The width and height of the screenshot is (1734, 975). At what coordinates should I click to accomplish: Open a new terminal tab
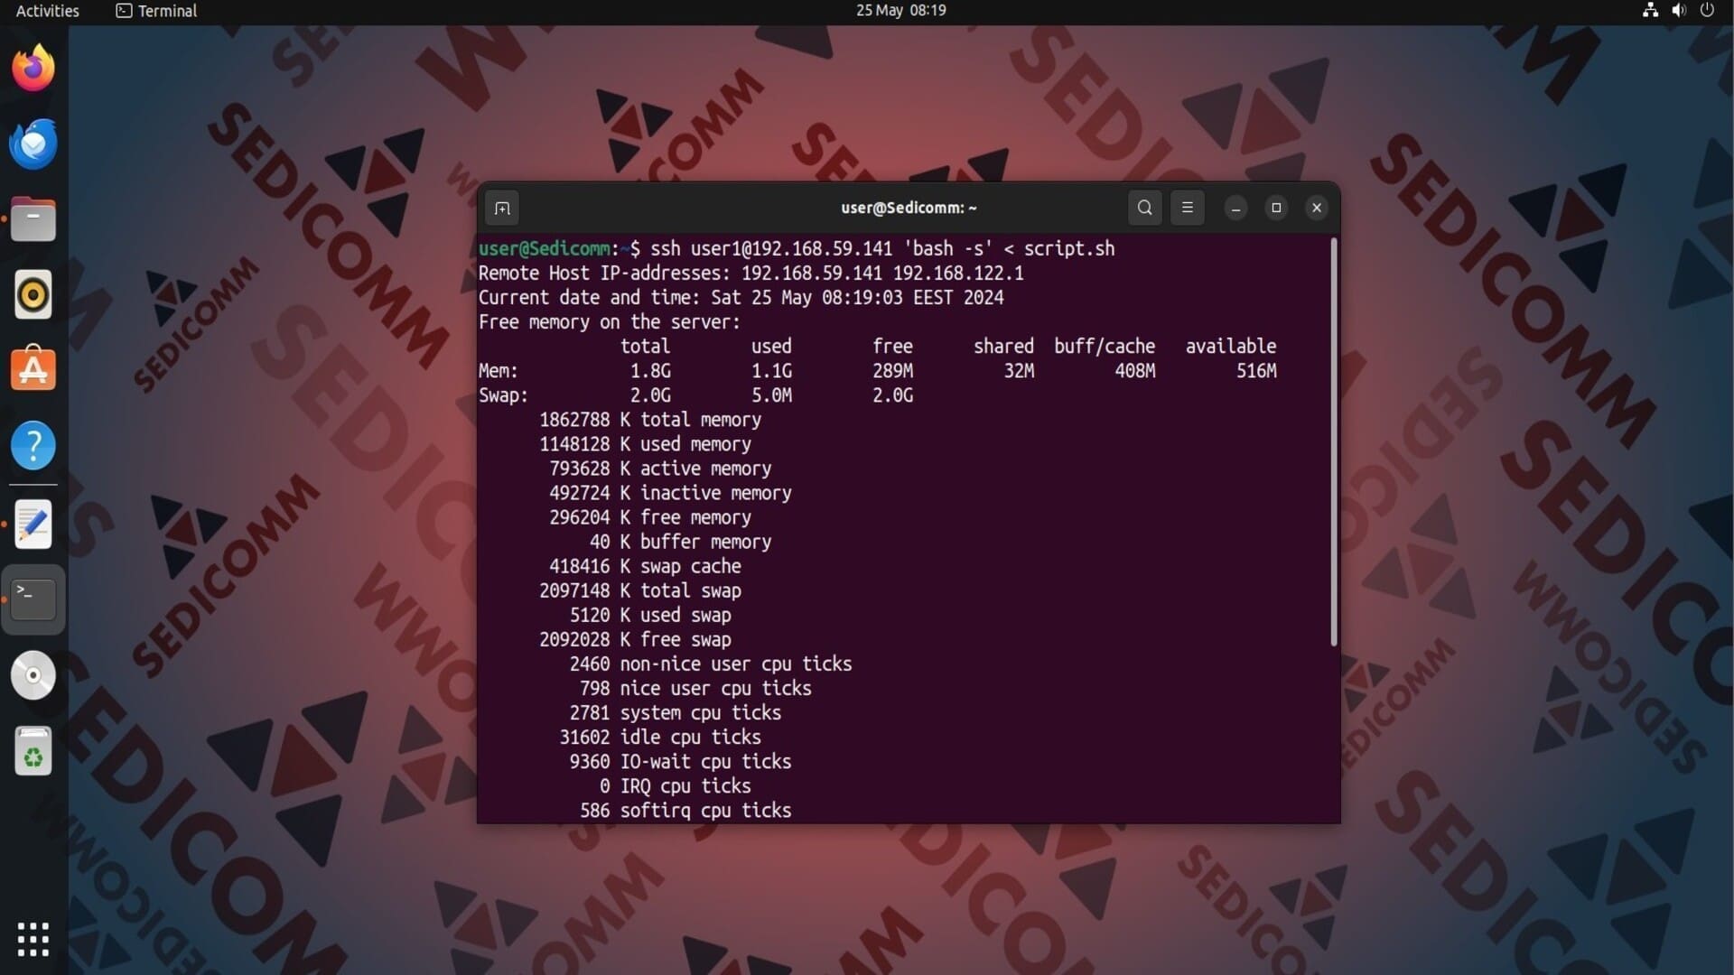pyautogui.click(x=502, y=209)
